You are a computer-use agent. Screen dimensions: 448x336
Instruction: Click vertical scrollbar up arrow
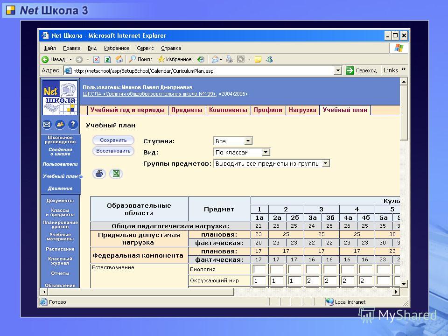(404, 82)
